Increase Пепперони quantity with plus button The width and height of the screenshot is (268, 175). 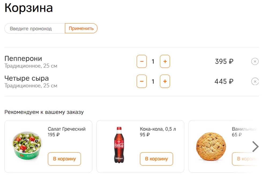(x=165, y=62)
